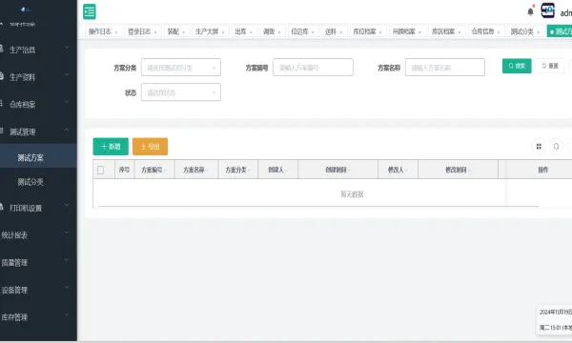Click the green 搜索 search button
This screenshot has width=572, height=343.
click(517, 66)
